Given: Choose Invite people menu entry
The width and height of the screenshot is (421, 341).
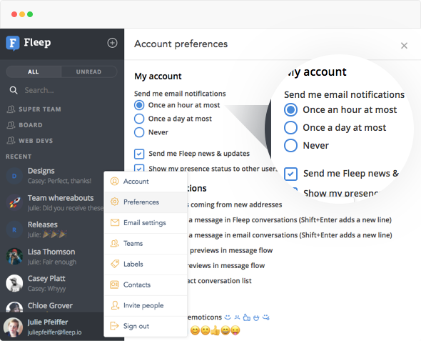Looking at the screenshot, I should (x=146, y=305).
